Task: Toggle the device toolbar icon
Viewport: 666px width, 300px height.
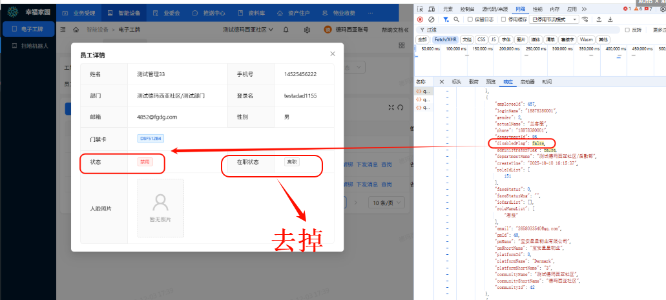Action: 432,9
